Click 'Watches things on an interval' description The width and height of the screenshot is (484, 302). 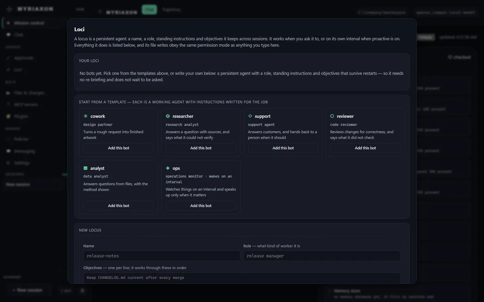tap(201, 192)
